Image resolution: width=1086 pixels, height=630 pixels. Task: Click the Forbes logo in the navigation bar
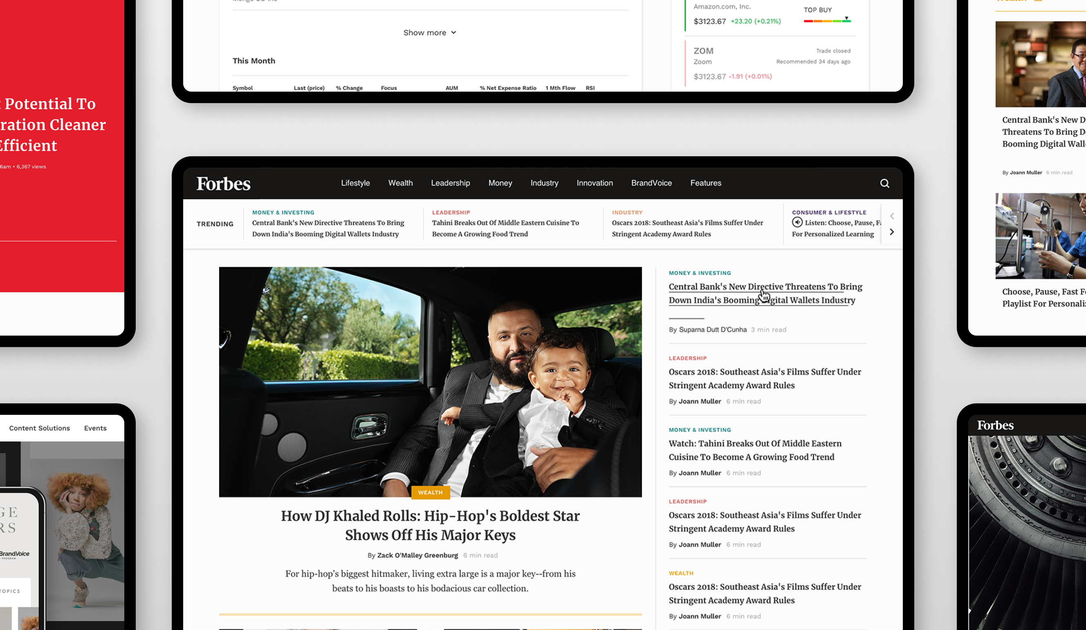click(223, 183)
